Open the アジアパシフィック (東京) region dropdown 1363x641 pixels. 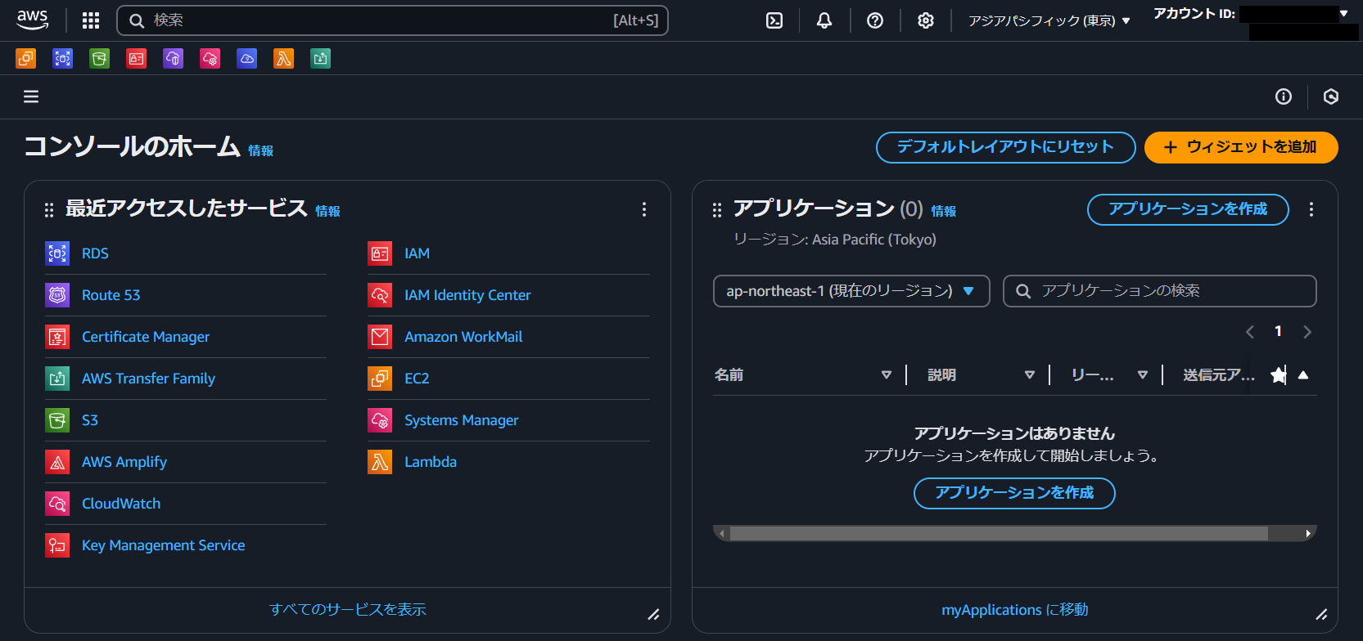pyautogui.click(x=1049, y=20)
